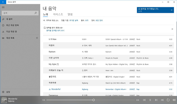Open 재생 목록 in sidebar

tap(18, 38)
